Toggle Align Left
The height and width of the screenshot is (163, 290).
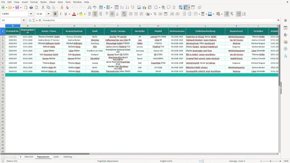tap(90, 14)
